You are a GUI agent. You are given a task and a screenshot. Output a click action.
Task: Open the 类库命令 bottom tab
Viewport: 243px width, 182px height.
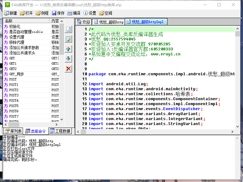[x=36, y=131]
